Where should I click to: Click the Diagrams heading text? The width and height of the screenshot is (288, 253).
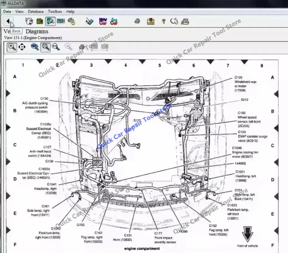click(37, 31)
